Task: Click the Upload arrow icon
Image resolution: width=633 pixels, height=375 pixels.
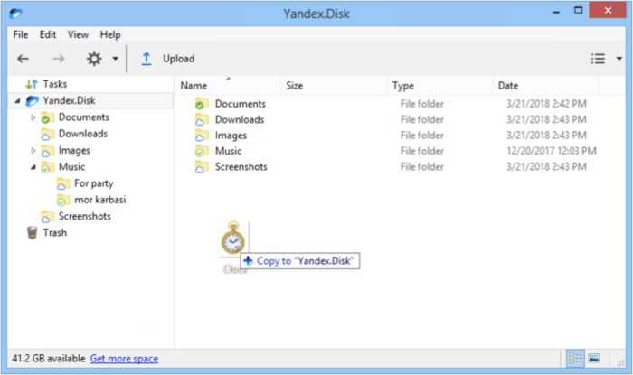Action: tap(146, 59)
